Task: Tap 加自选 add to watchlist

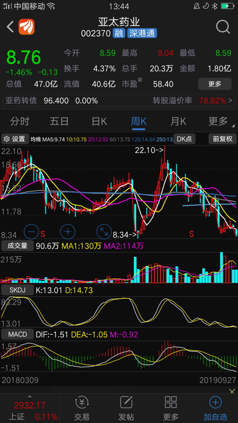Action: (215, 408)
